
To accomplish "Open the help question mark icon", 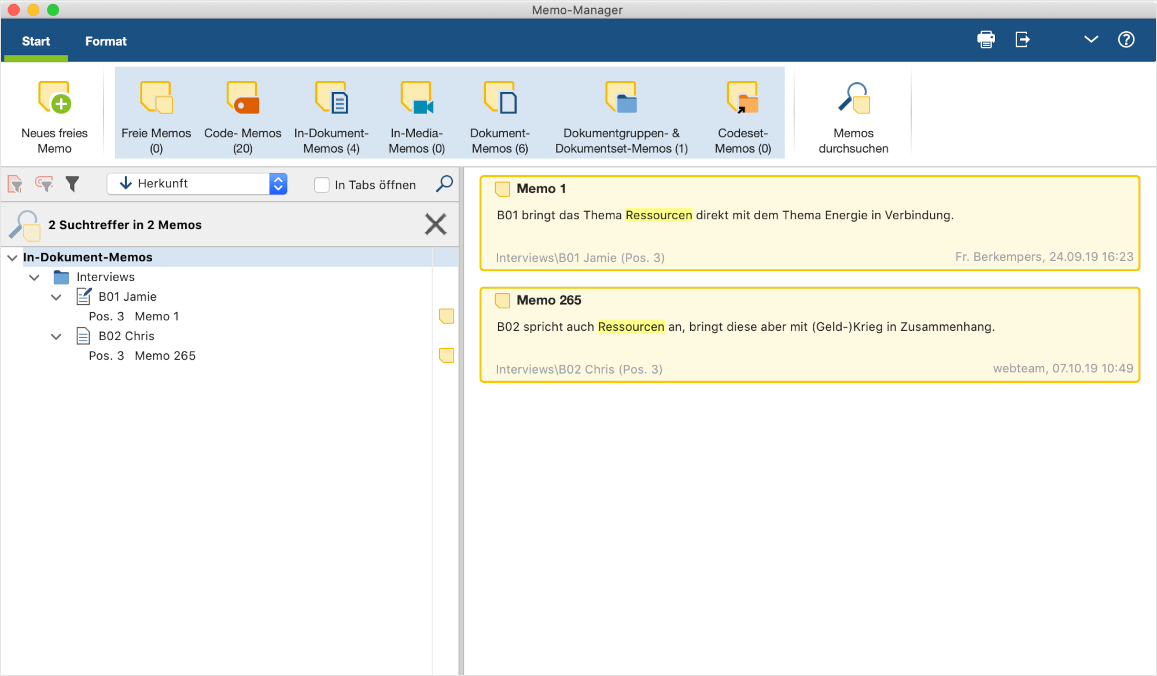I will (1126, 40).
